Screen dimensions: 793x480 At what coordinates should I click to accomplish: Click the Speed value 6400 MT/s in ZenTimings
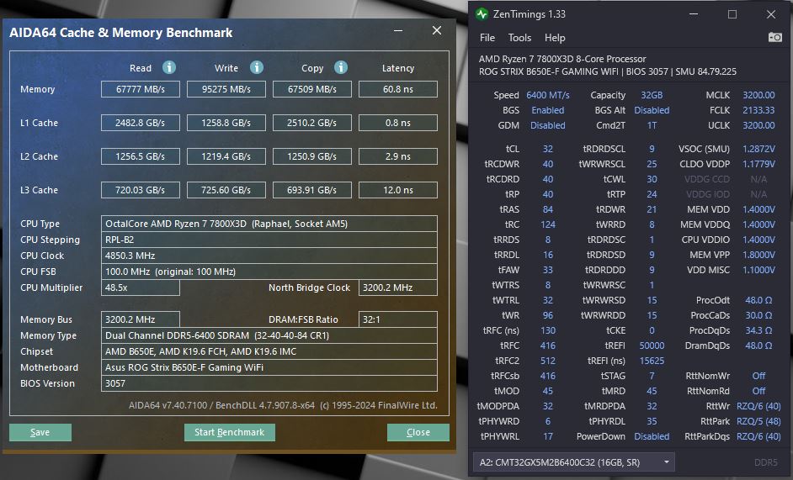(548, 95)
